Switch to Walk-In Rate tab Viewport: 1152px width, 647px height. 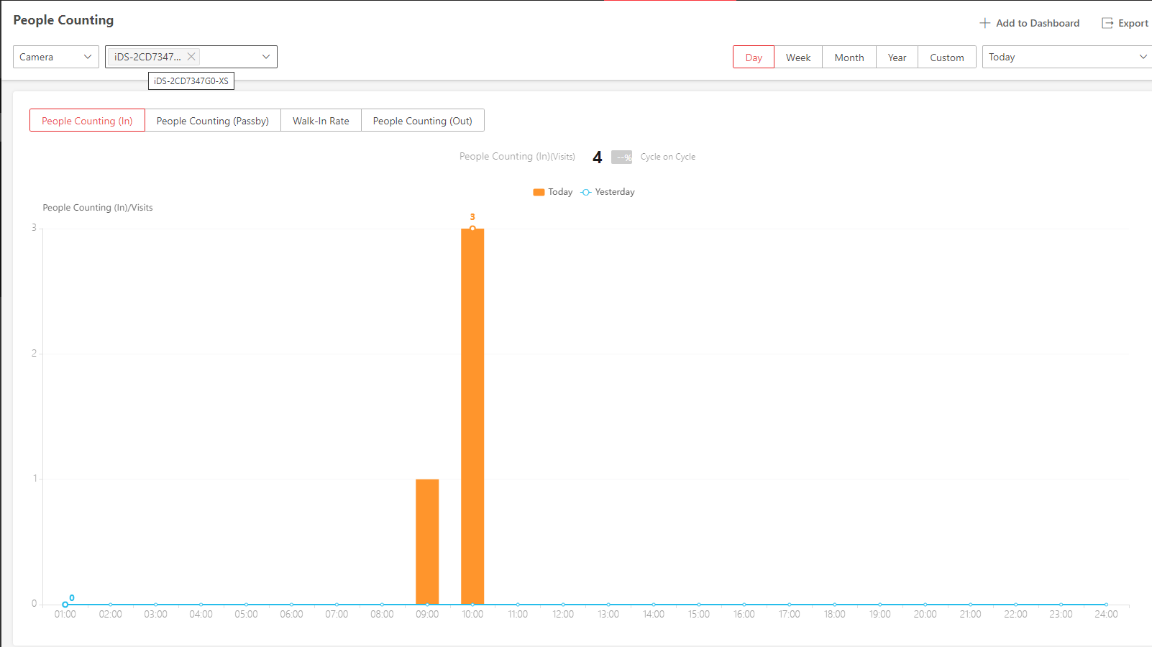click(321, 121)
